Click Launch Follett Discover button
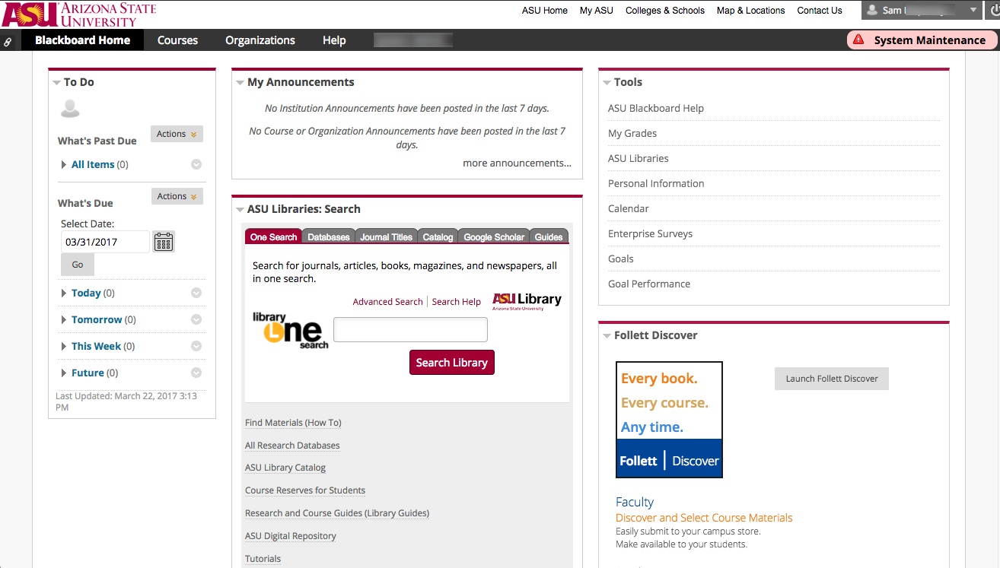This screenshot has width=1000, height=568. [832, 379]
